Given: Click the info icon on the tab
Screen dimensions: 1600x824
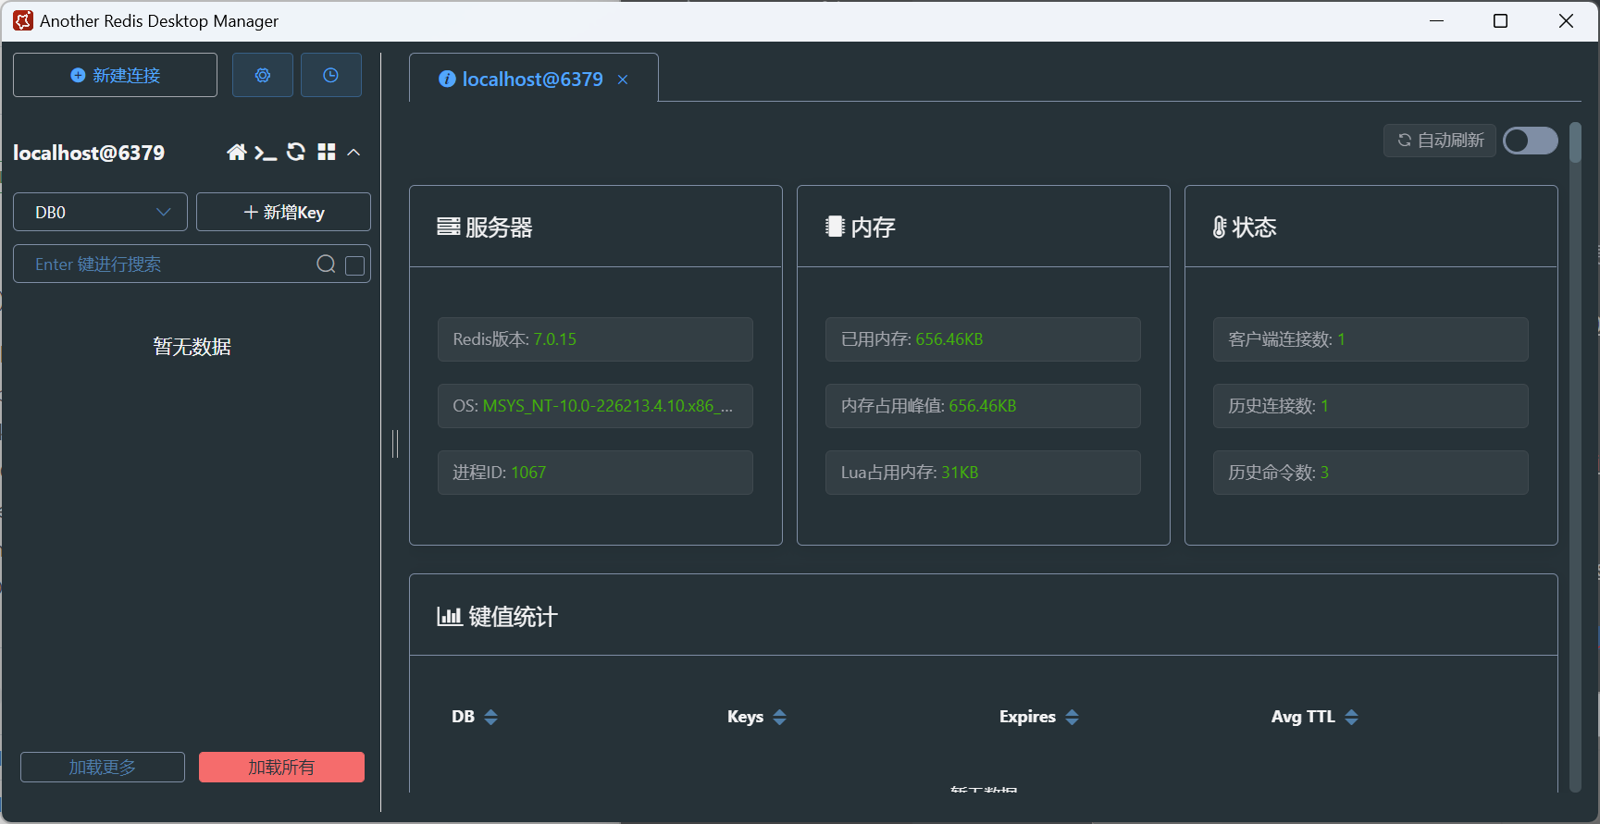Looking at the screenshot, I should coord(447,80).
